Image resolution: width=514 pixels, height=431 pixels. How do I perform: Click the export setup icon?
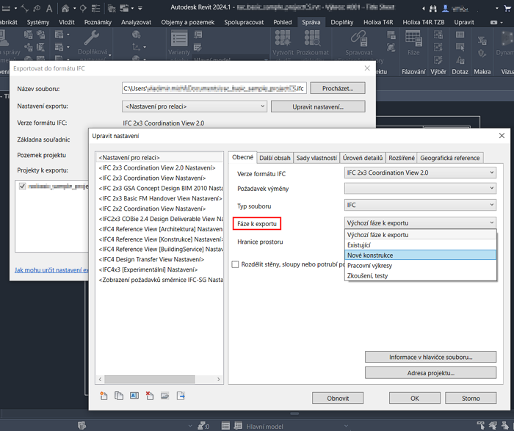(181, 396)
